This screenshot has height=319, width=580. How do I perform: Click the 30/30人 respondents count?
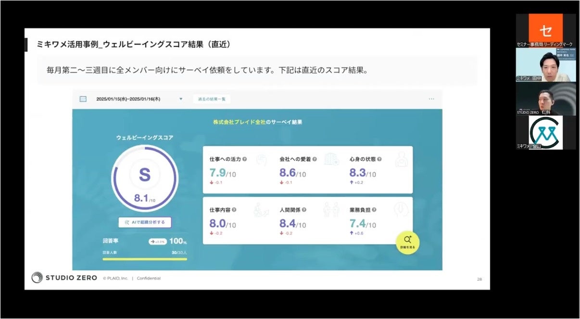tap(179, 252)
